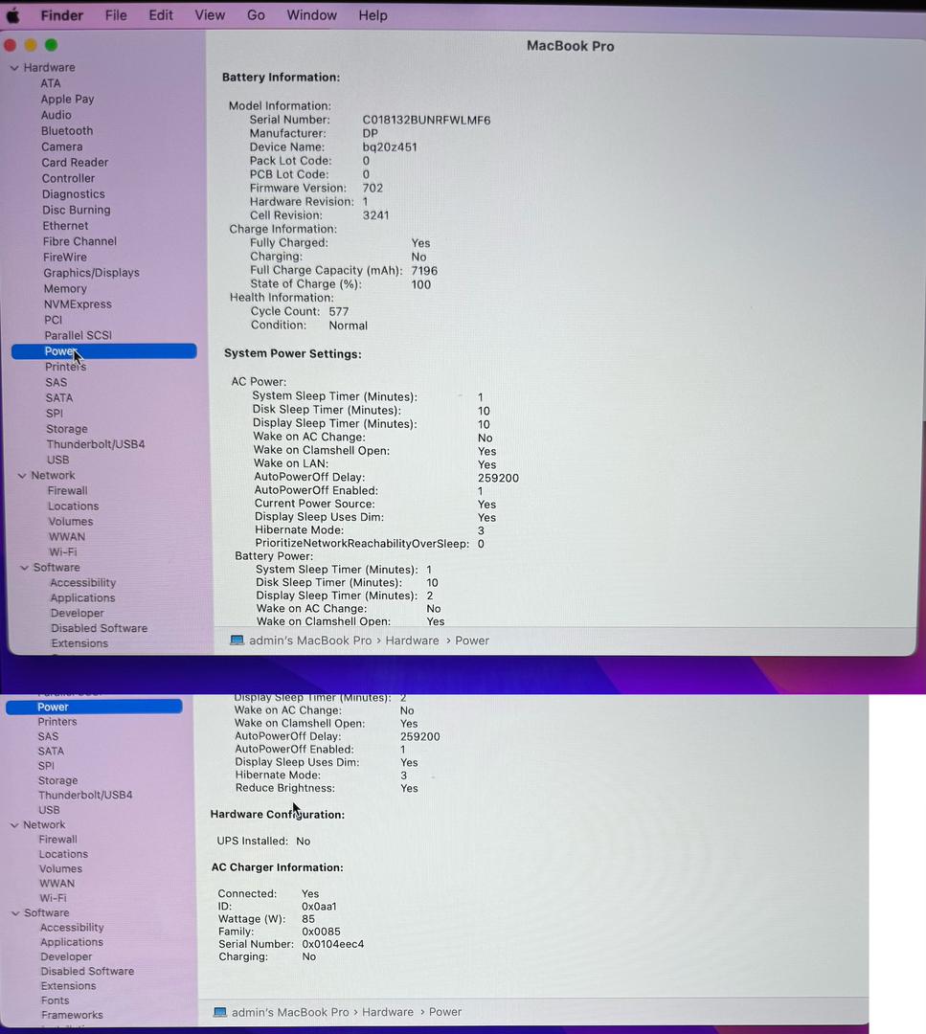The height and width of the screenshot is (1034, 926).
Task: Click full charge capacity value 7196
Action: click(424, 271)
